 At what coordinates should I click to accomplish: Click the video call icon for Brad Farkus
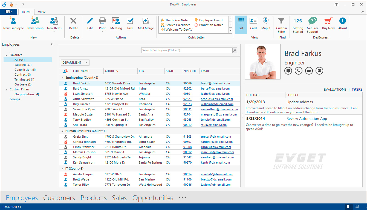309,71
